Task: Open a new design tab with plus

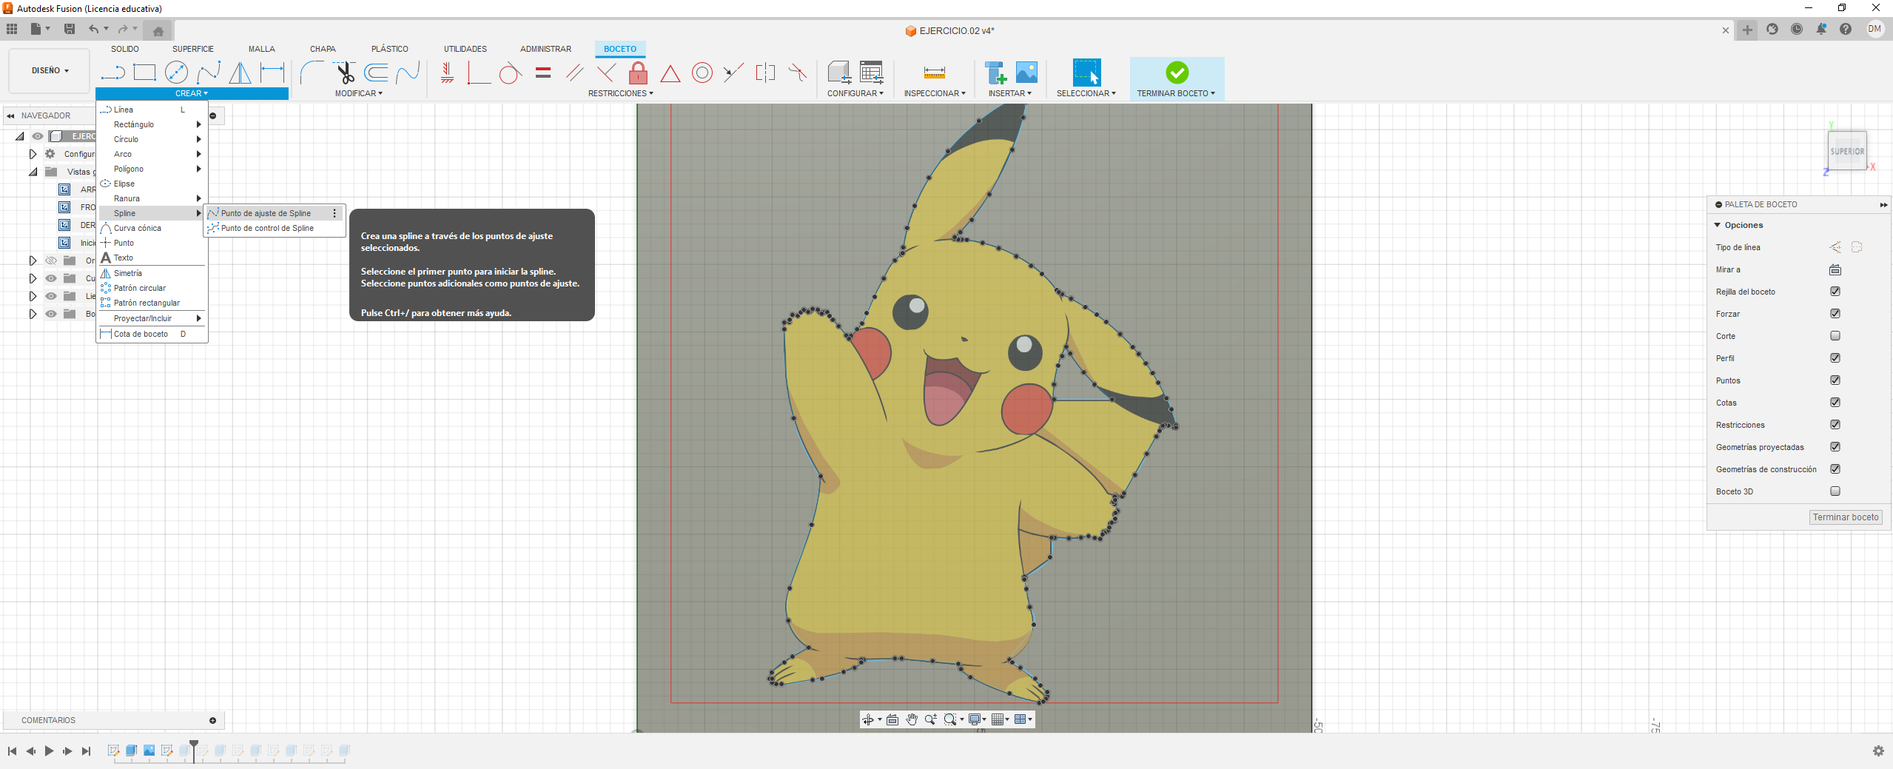Action: point(1746,30)
